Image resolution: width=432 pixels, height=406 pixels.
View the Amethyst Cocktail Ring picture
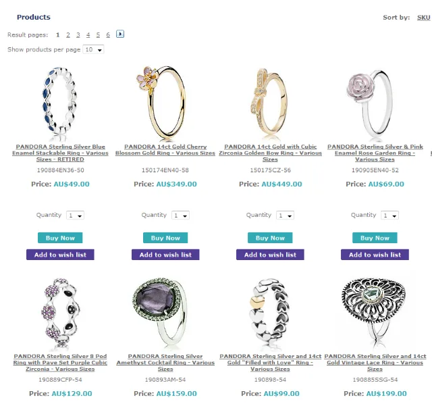pyautogui.click(x=161, y=311)
